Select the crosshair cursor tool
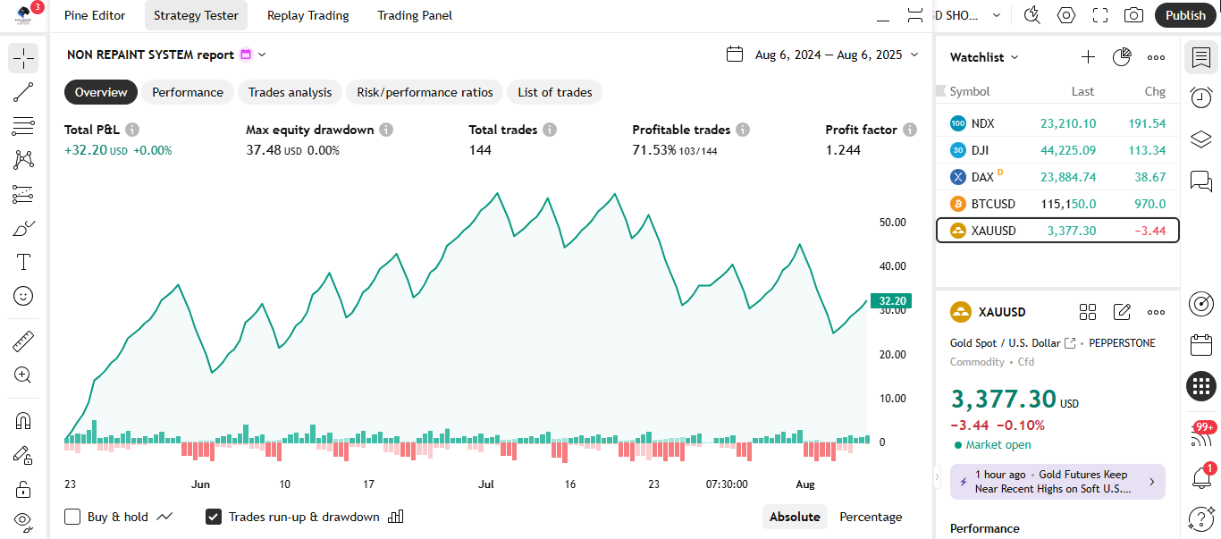The width and height of the screenshot is (1221, 539). pyautogui.click(x=23, y=58)
